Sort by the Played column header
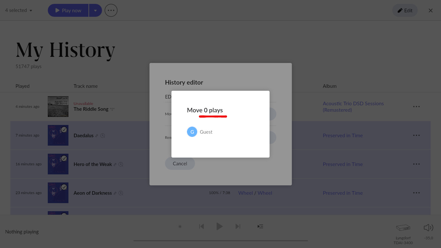The width and height of the screenshot is (441, 248). tap(22, 86)
